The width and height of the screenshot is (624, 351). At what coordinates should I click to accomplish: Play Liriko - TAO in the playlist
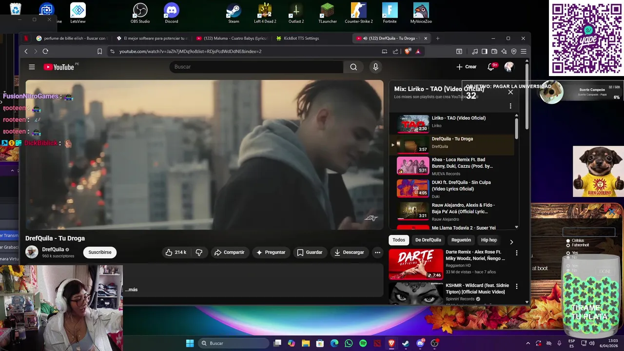(x=451, y=124)
